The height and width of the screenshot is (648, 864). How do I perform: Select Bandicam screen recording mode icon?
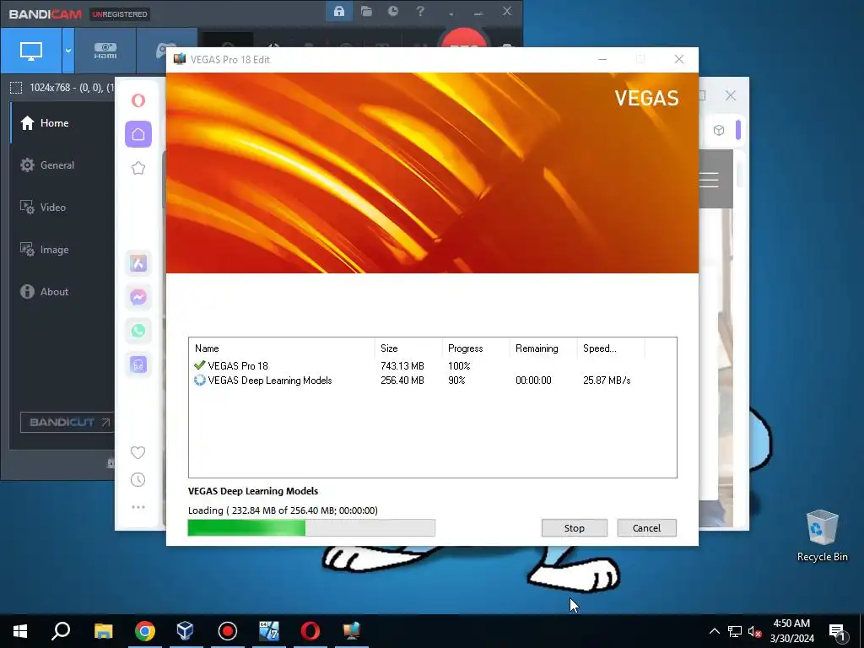(x=31, y=51)
